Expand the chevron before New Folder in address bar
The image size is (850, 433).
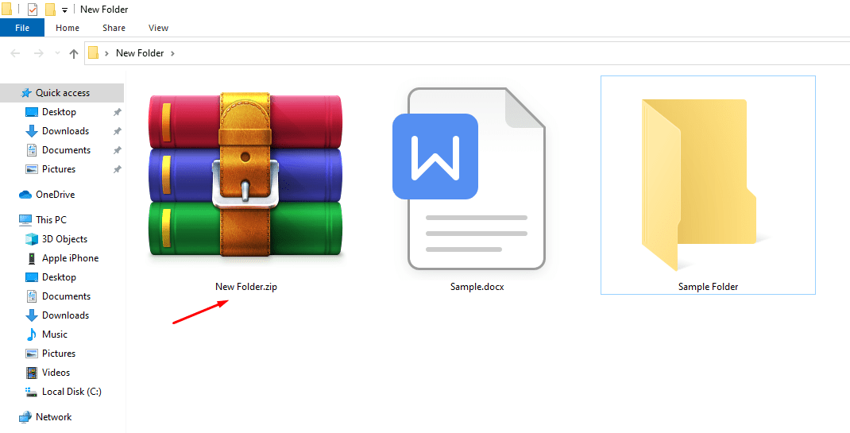[x=106, y=53]
